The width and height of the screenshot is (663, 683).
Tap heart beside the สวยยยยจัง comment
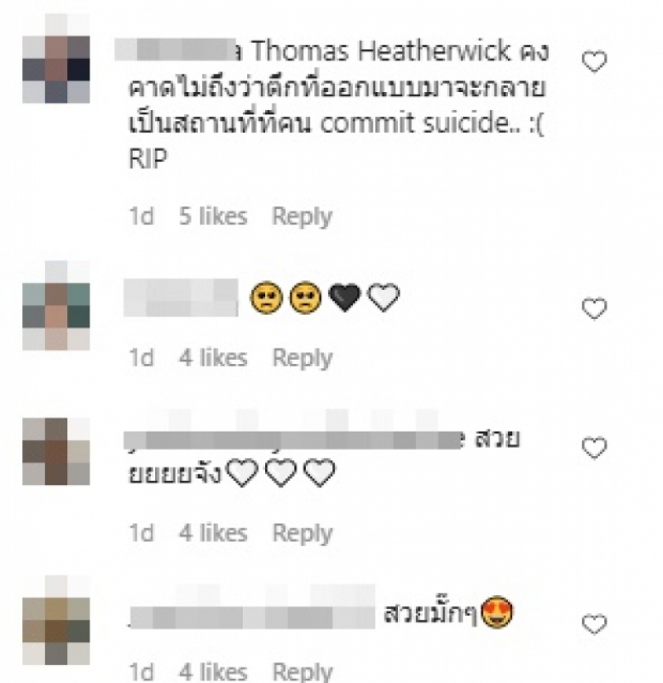pos(594,448)
